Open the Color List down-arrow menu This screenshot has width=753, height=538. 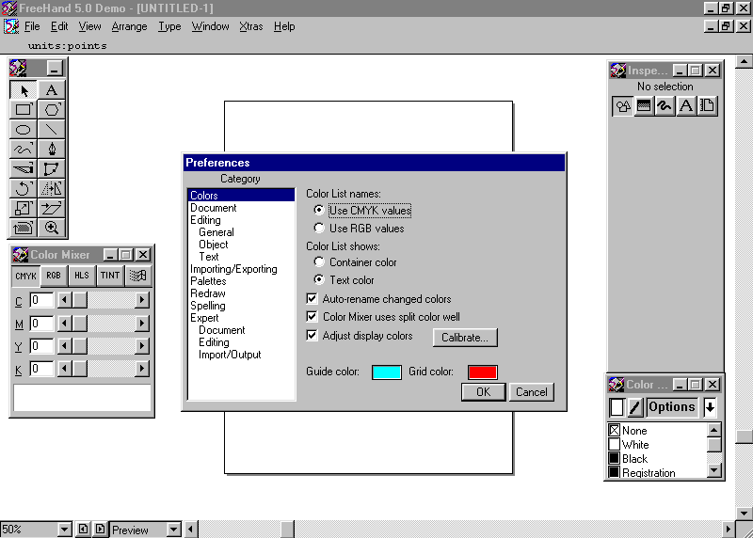(x=710, y=407)
